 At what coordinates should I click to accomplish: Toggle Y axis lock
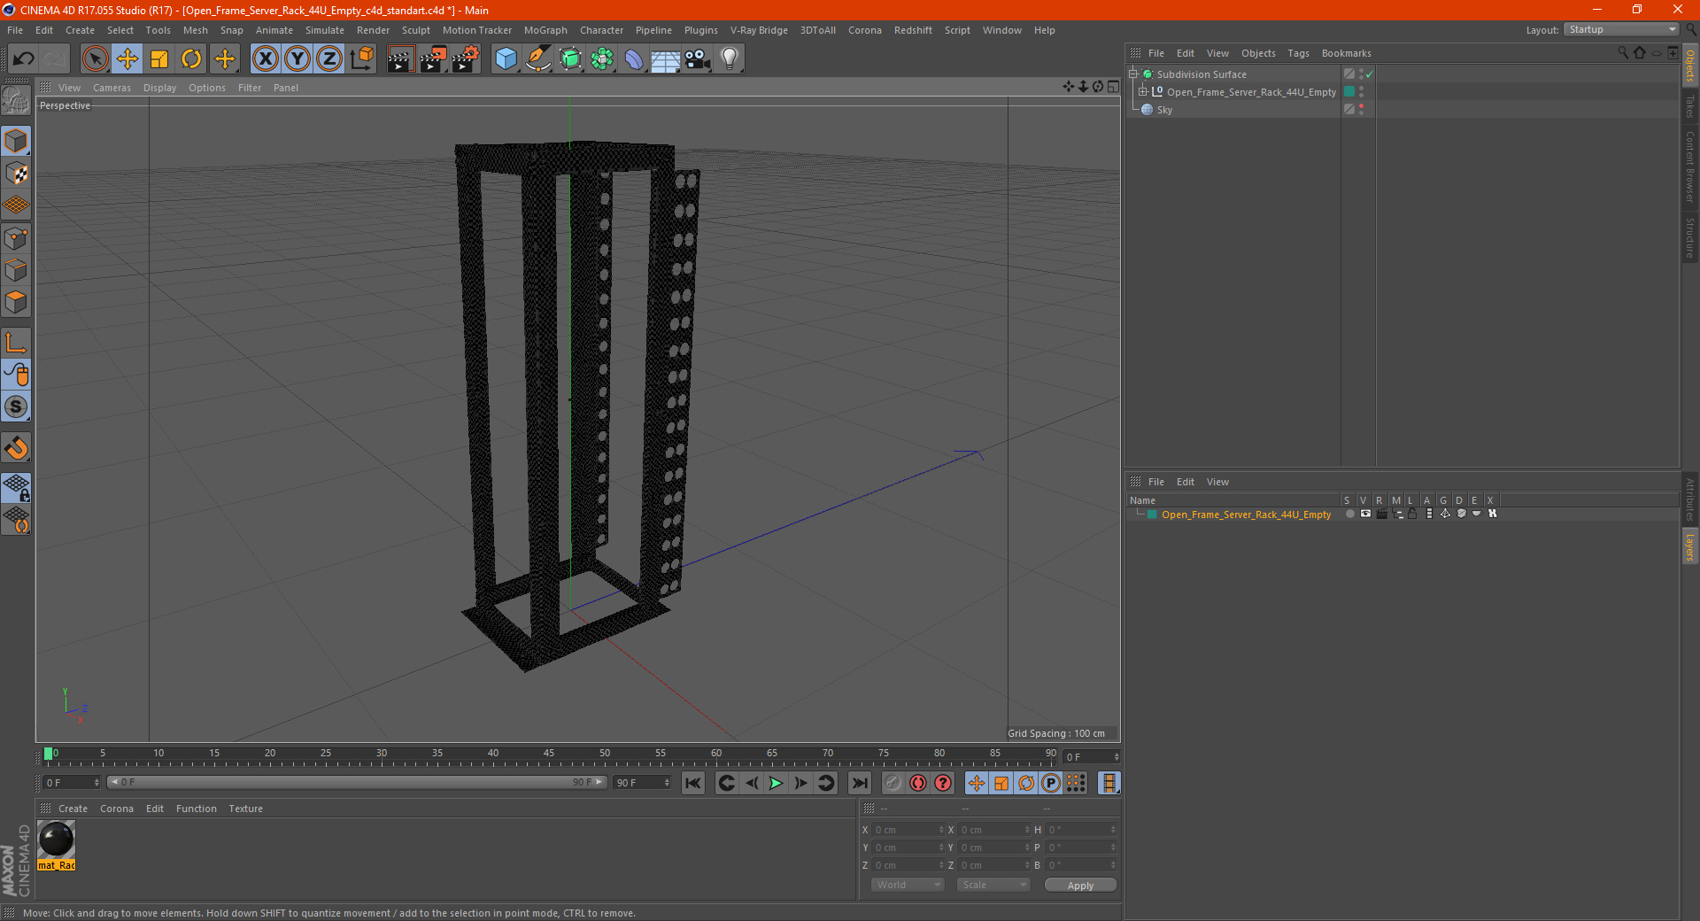click(x=297, y=59)
